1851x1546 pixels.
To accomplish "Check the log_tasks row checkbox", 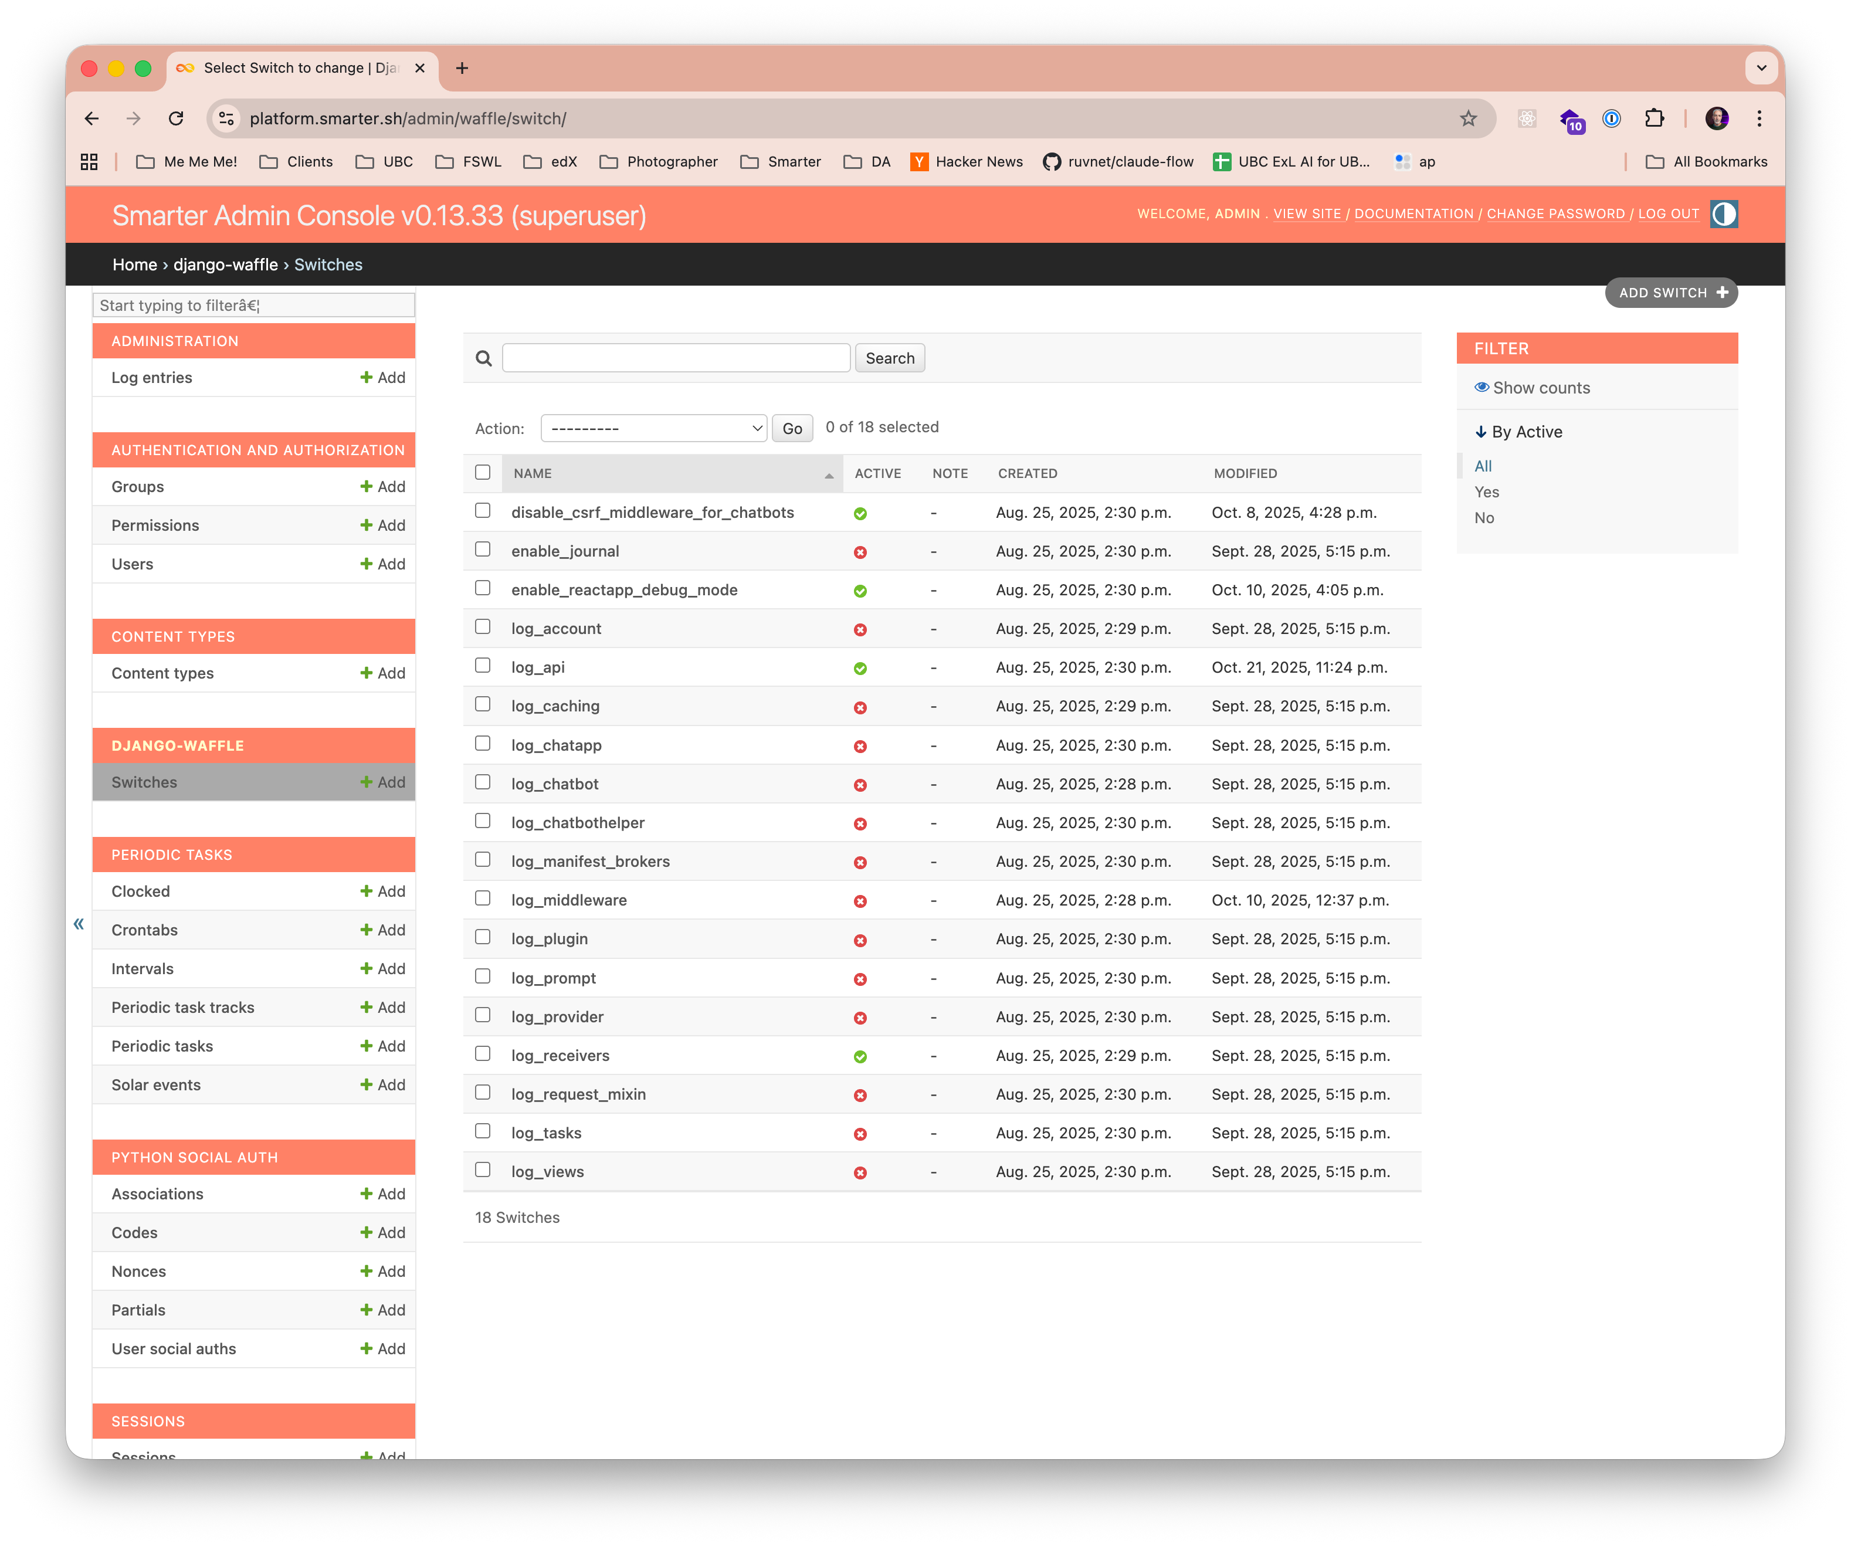I will point(482,1131).
